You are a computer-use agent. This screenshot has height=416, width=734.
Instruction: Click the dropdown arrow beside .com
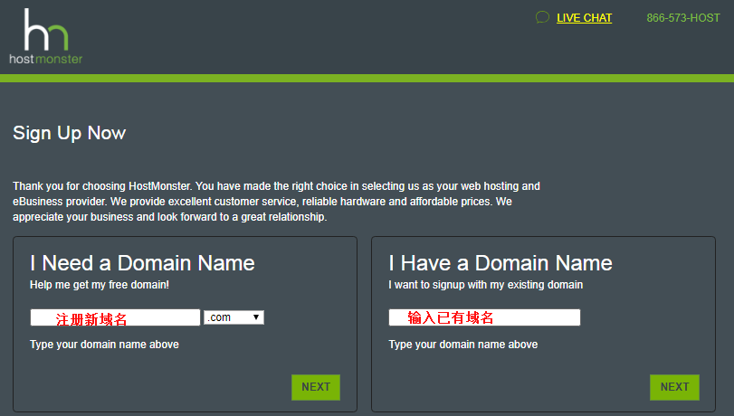coord(257,317)
